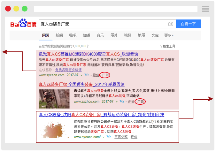216x152 pixels.
Task: Open the 地图 tab
Action: [x=142, y=35]
